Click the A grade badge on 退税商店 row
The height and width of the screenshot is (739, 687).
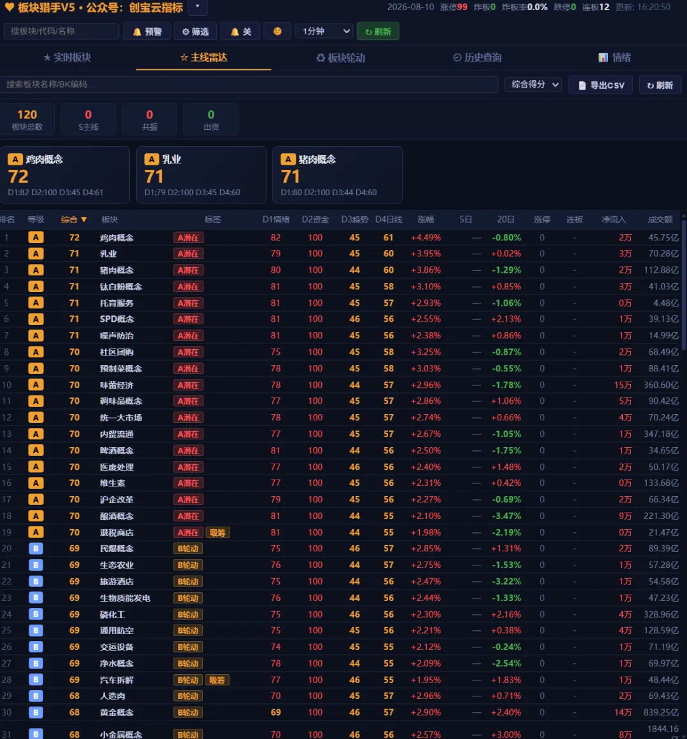pyautogui.click(x=36, y=532)
